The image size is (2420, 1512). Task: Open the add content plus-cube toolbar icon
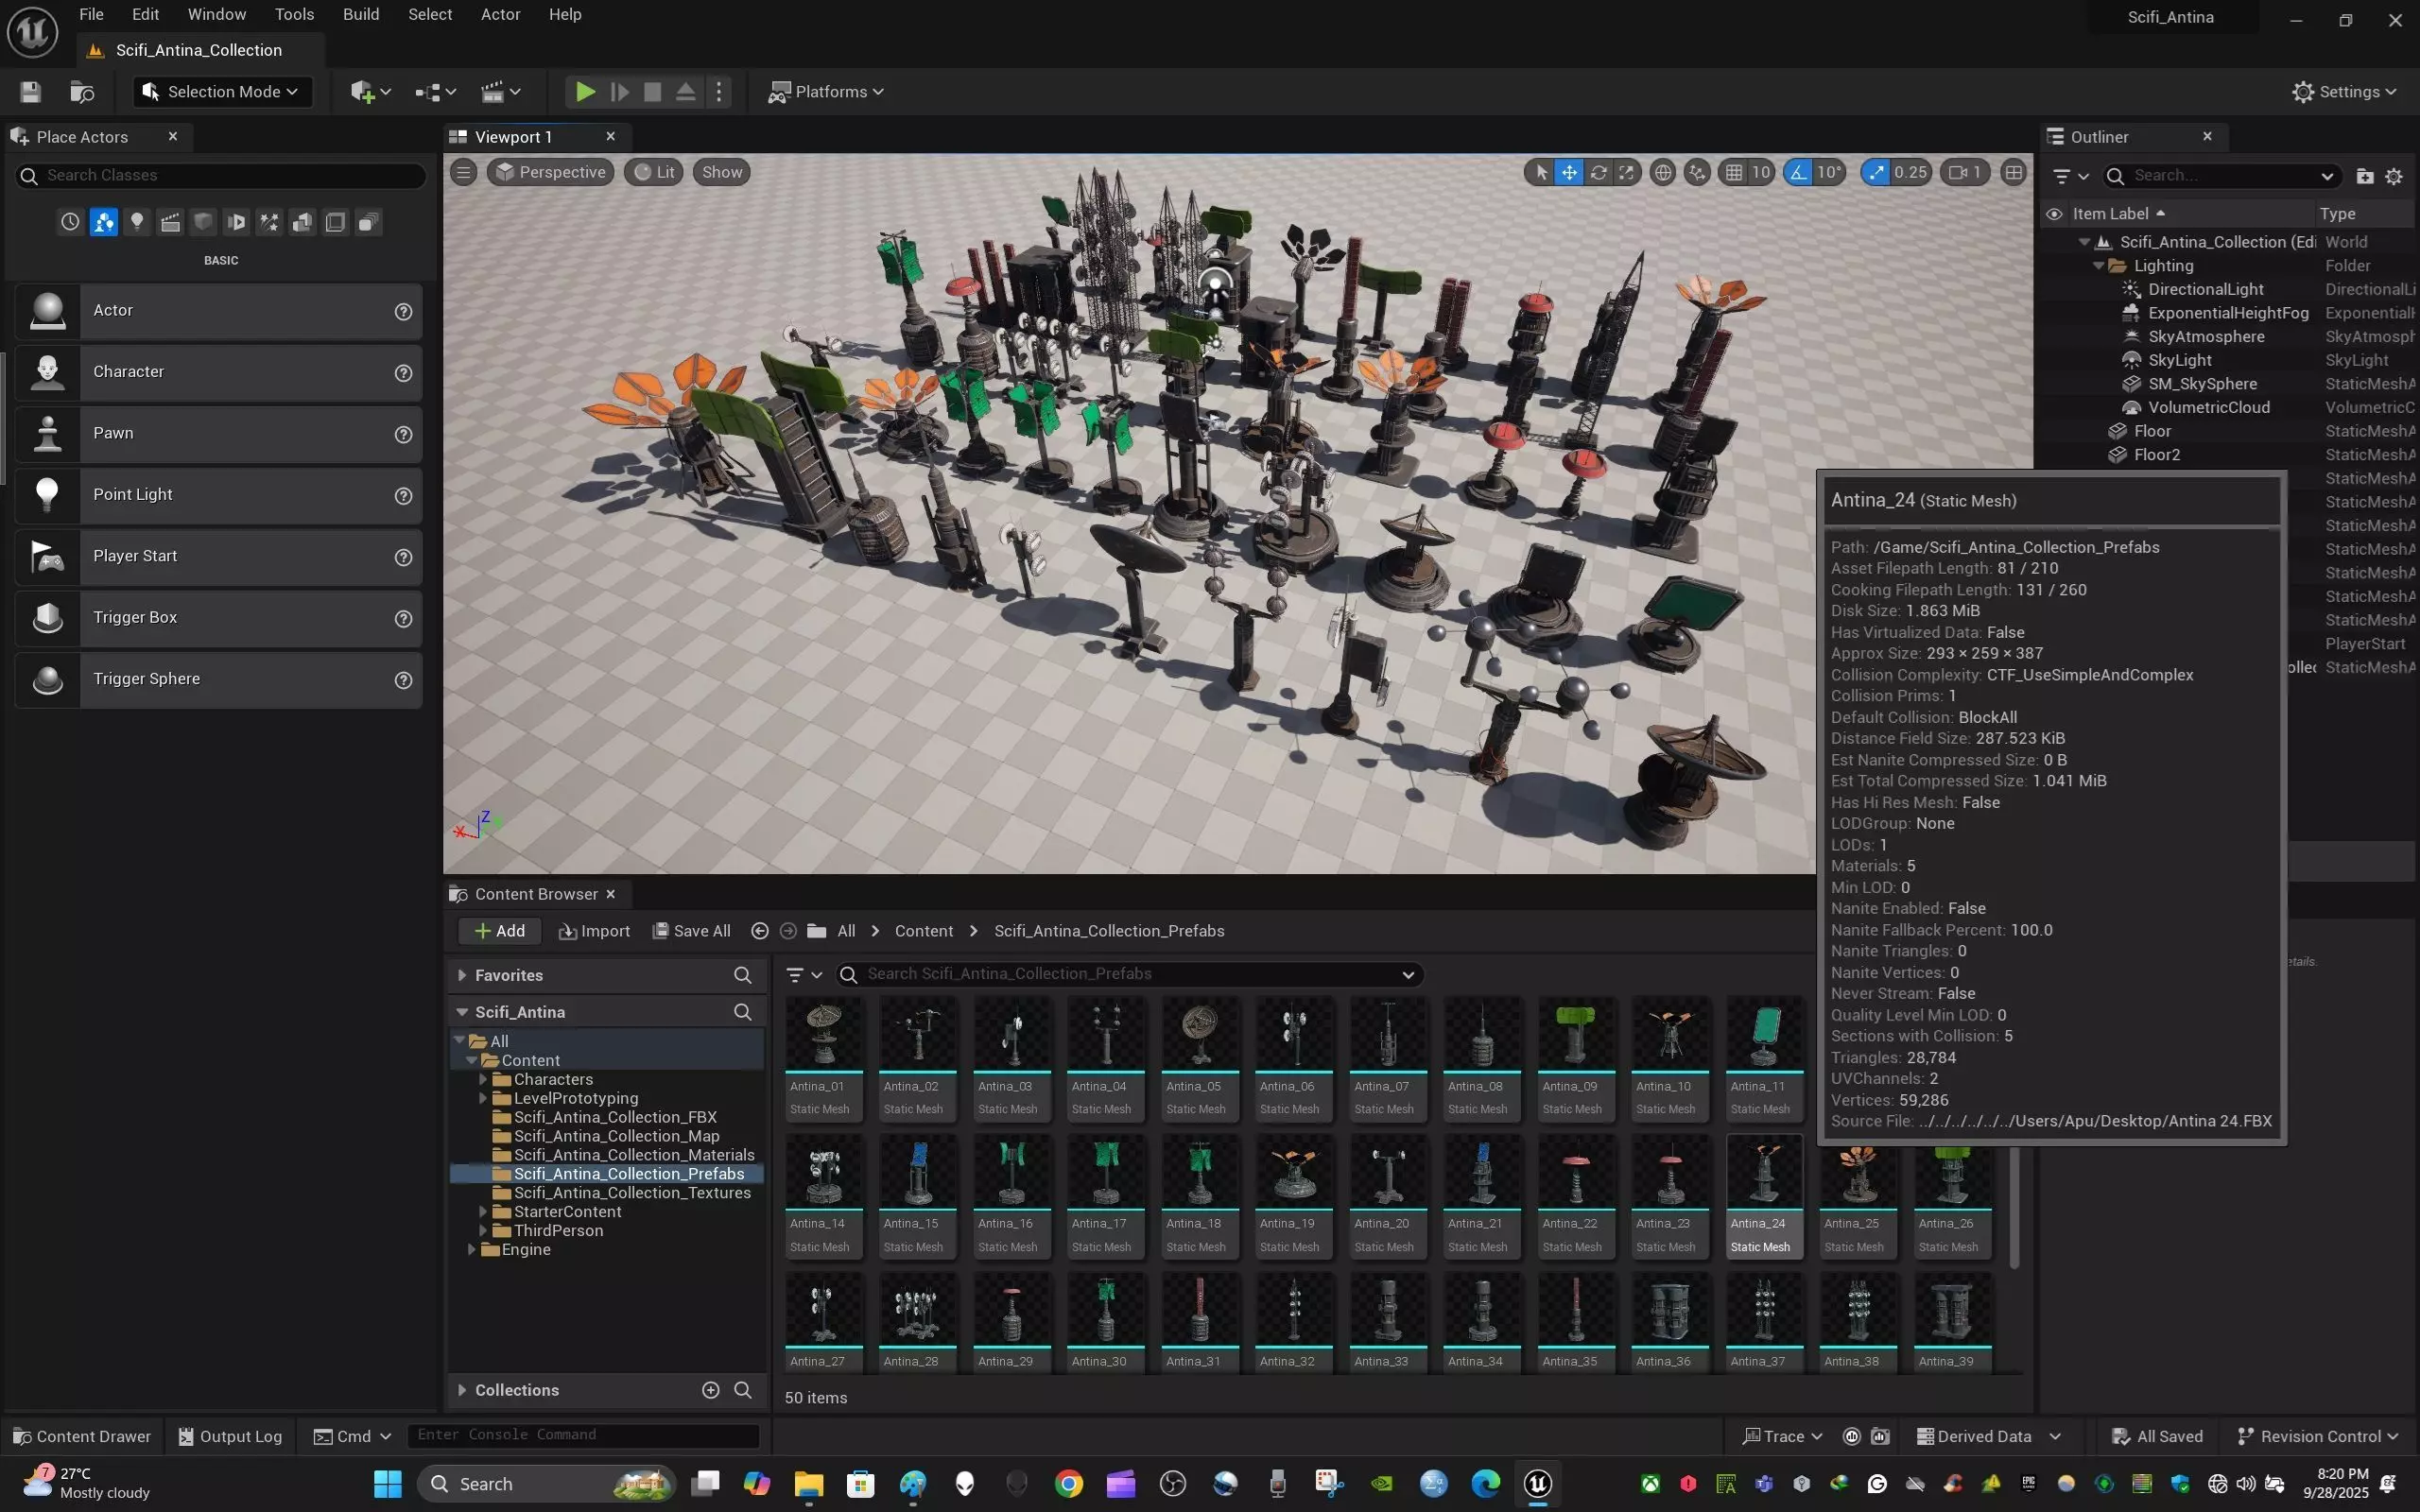(363, 92)
